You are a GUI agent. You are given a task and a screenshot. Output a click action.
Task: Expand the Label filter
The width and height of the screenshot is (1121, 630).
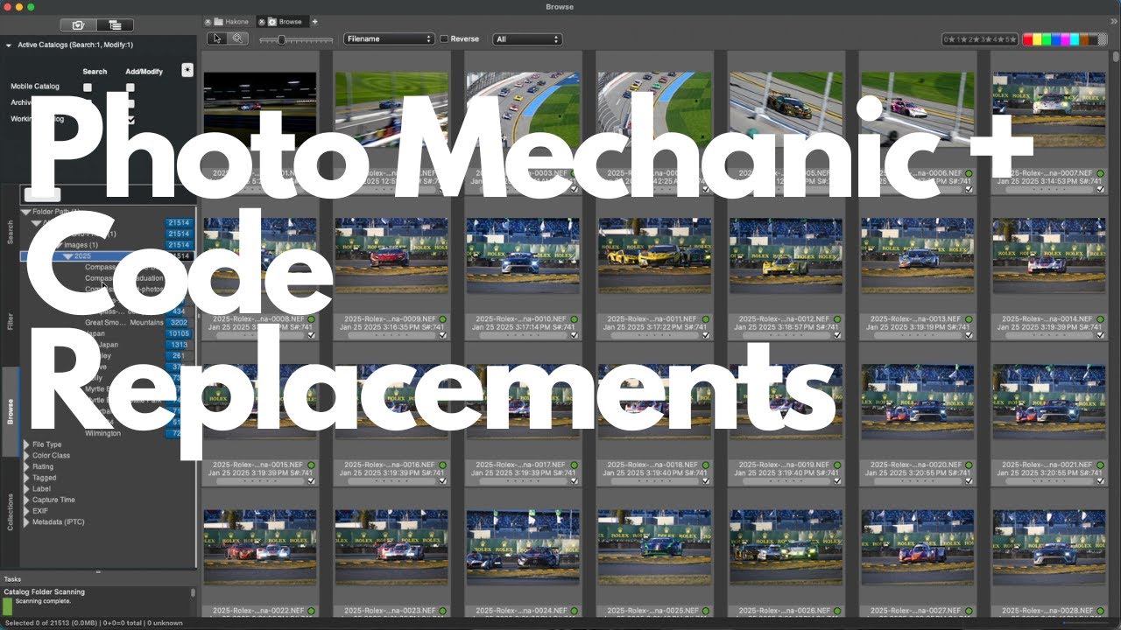[x=26, y=489]
